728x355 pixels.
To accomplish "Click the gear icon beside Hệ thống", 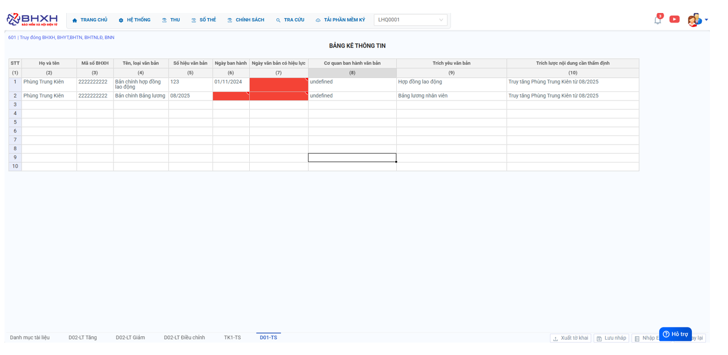I will (121, 20).
